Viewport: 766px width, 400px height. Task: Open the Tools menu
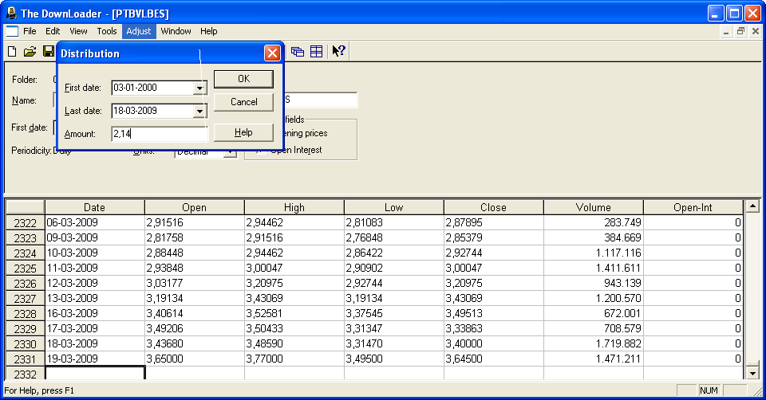(x=106, y=31)
